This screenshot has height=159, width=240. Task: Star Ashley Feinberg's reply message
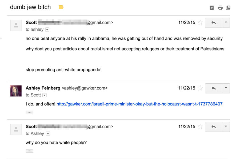click(200, 88)
